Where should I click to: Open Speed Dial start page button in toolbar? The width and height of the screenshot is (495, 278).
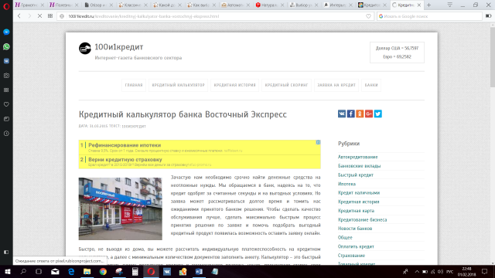50,16
